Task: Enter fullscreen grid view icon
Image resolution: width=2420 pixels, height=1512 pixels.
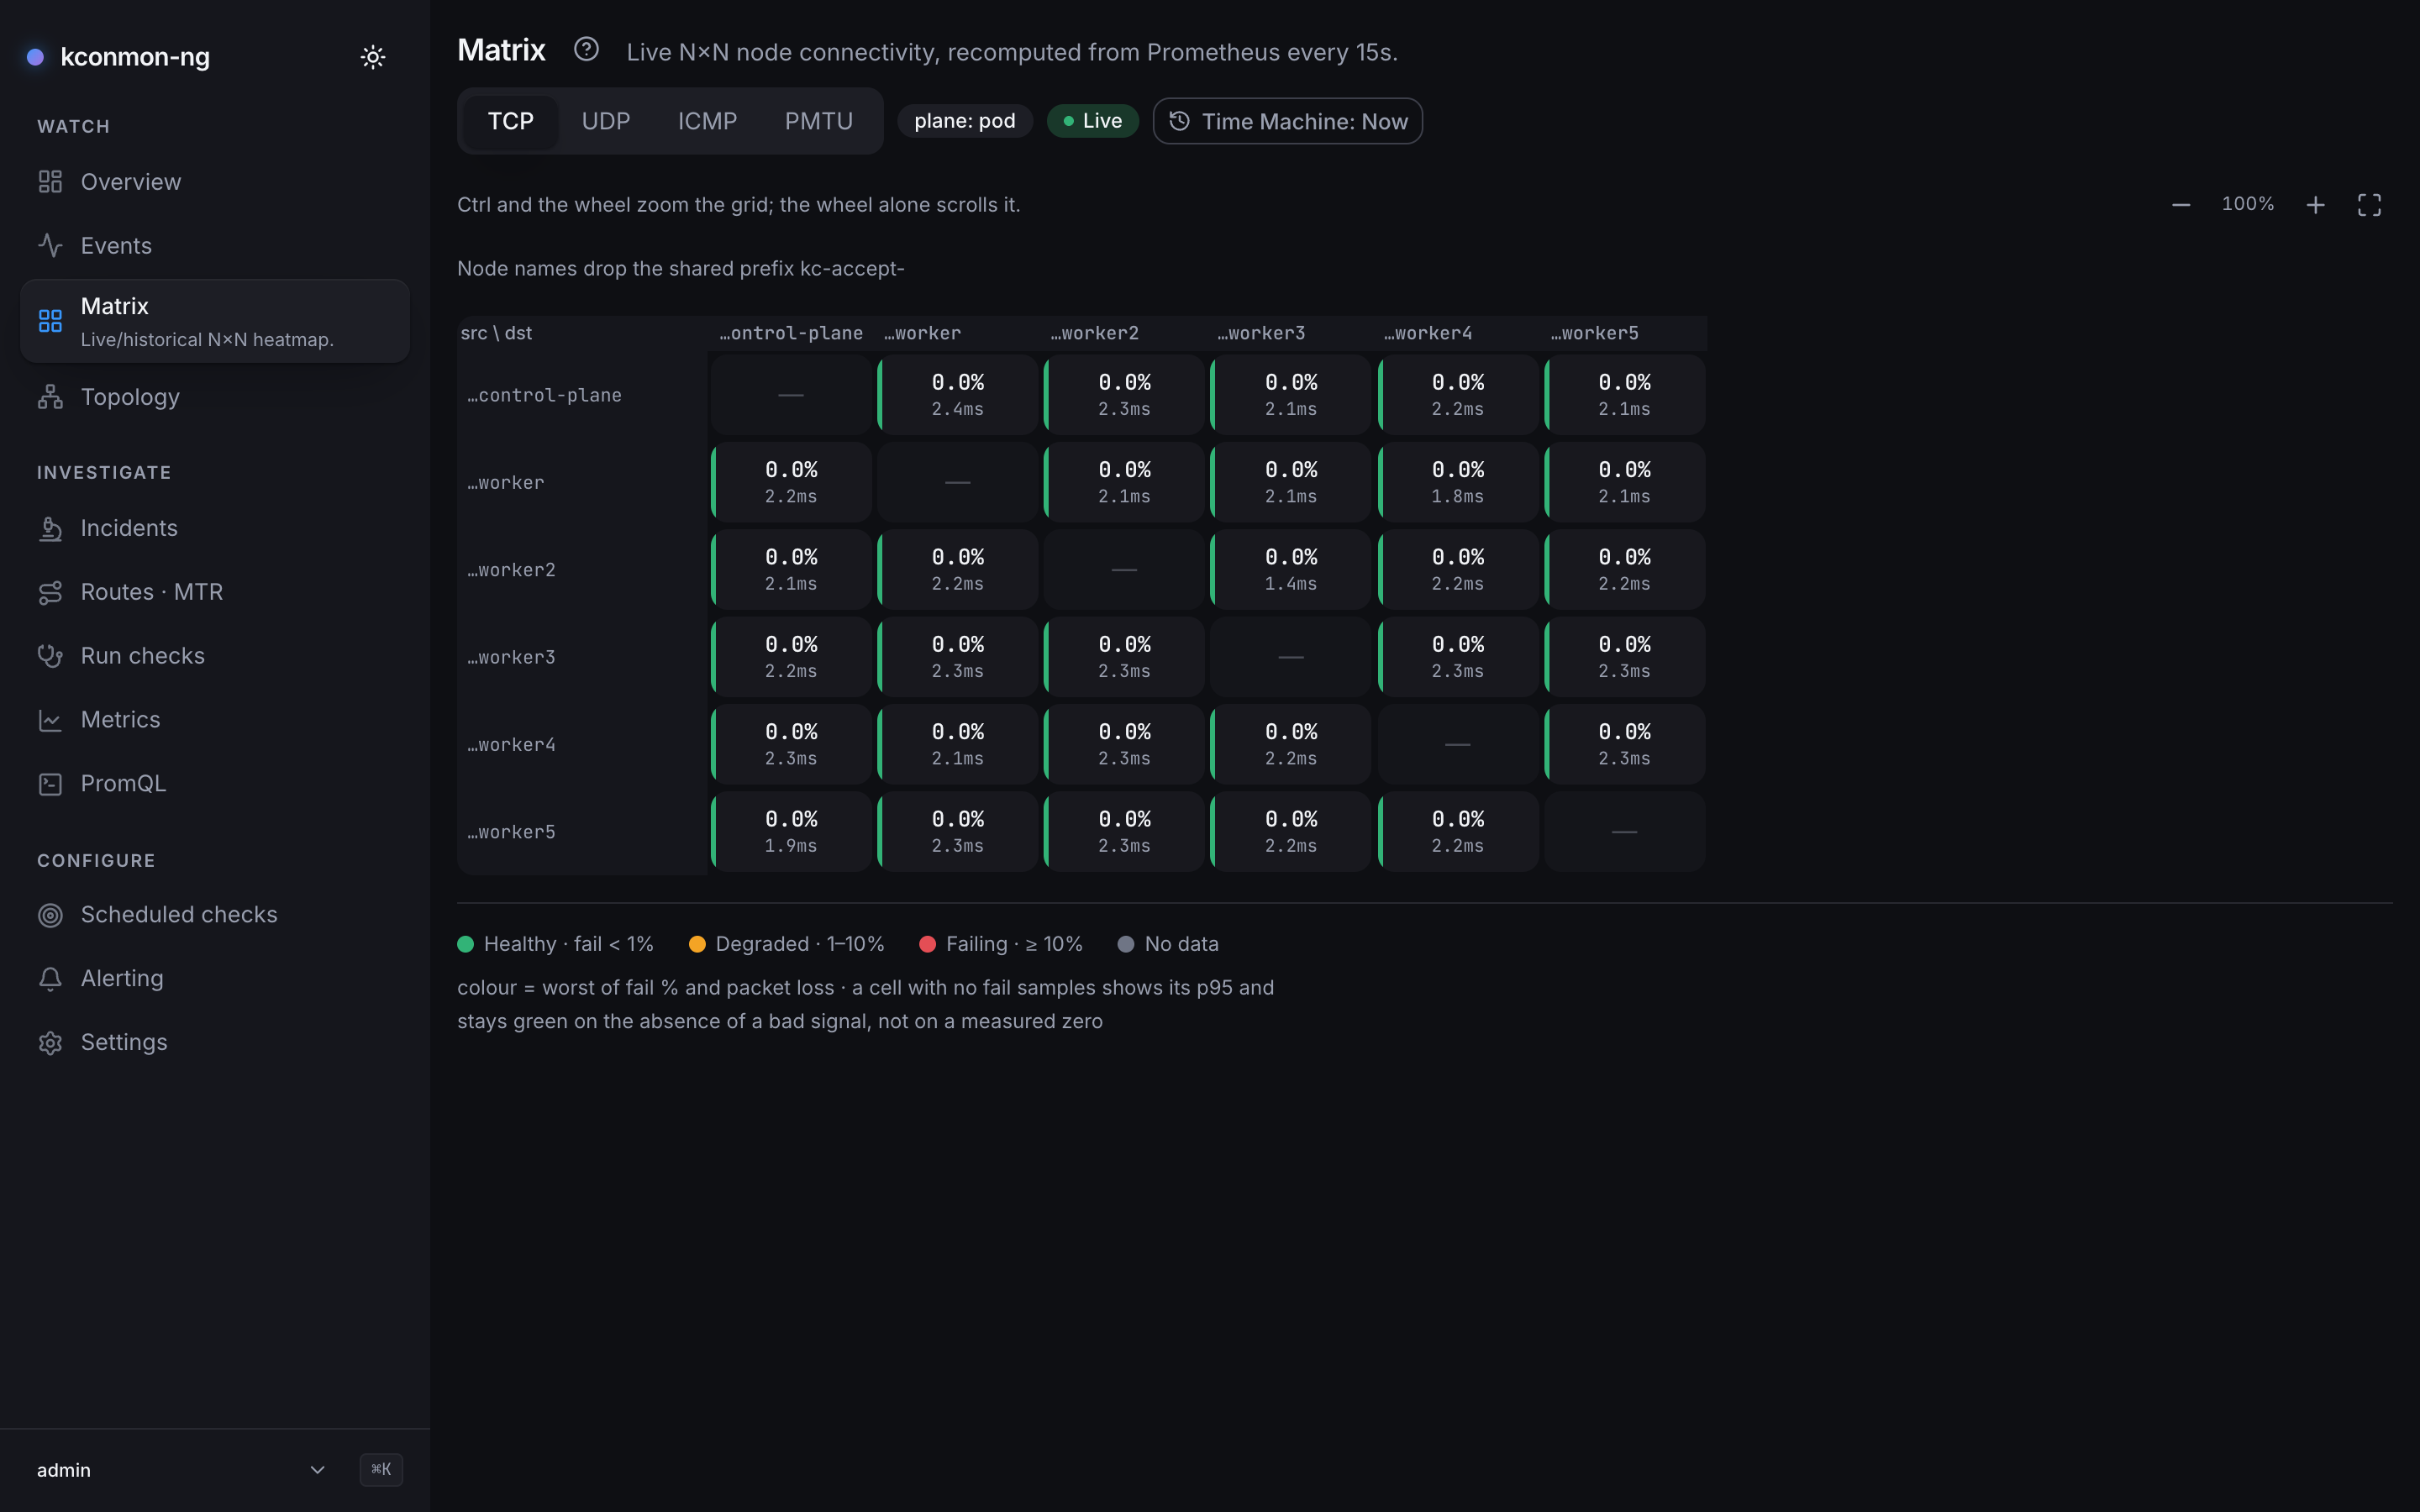Action: pos(2369,205)
